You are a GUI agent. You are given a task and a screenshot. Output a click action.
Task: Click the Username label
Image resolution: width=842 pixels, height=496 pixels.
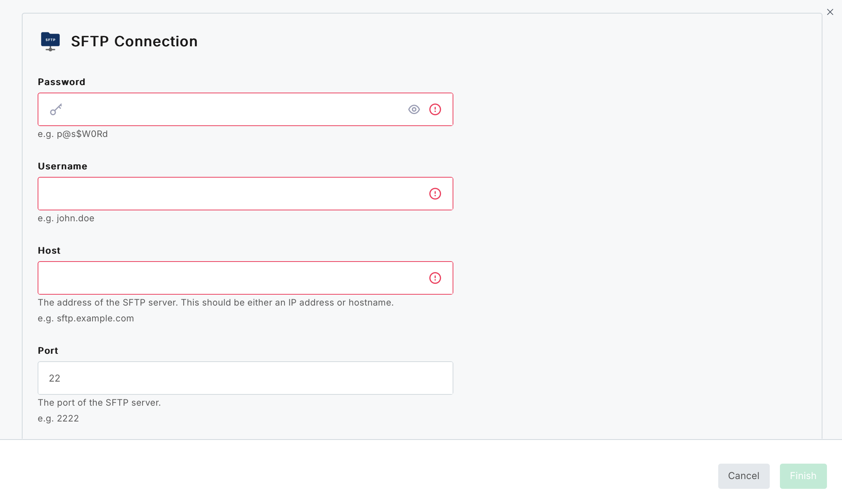coord(62,166)
